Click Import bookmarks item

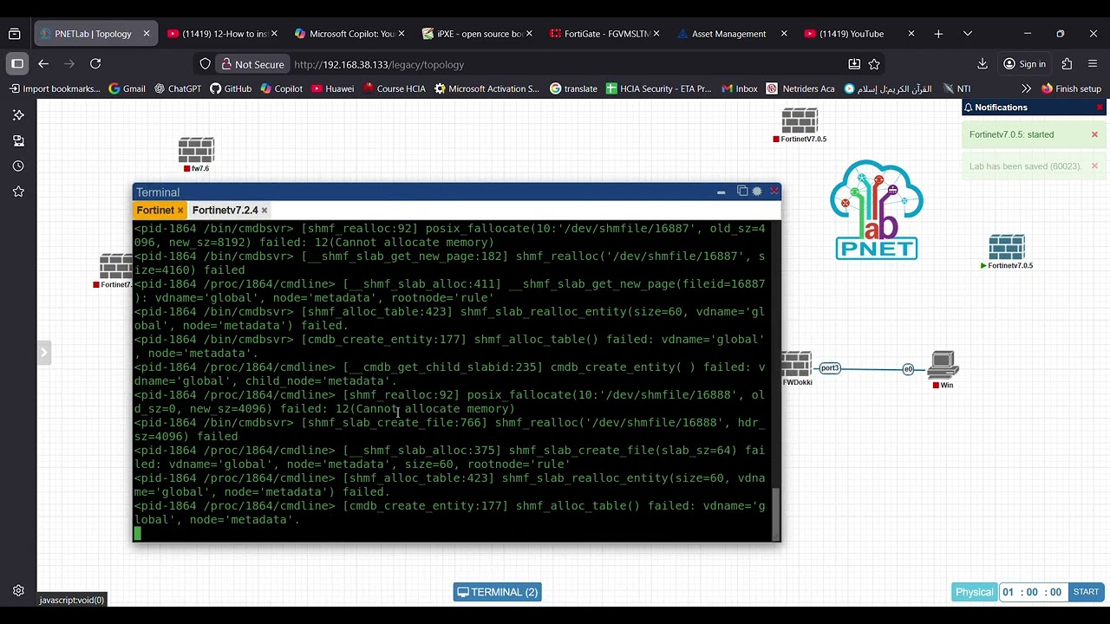55,88
